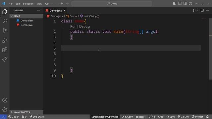Image resolution: width=212 pixels, height=119 pixels.
Task: Click the Go Forward arrow
Action: (x=67, y=4)
